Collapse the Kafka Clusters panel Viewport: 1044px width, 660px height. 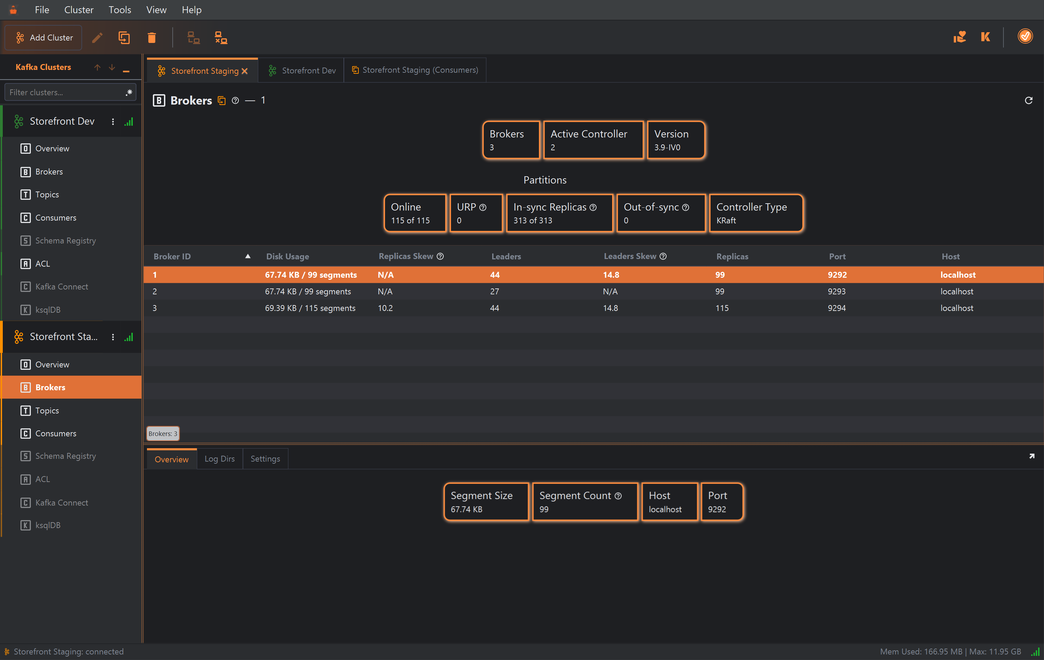point(126,71)
